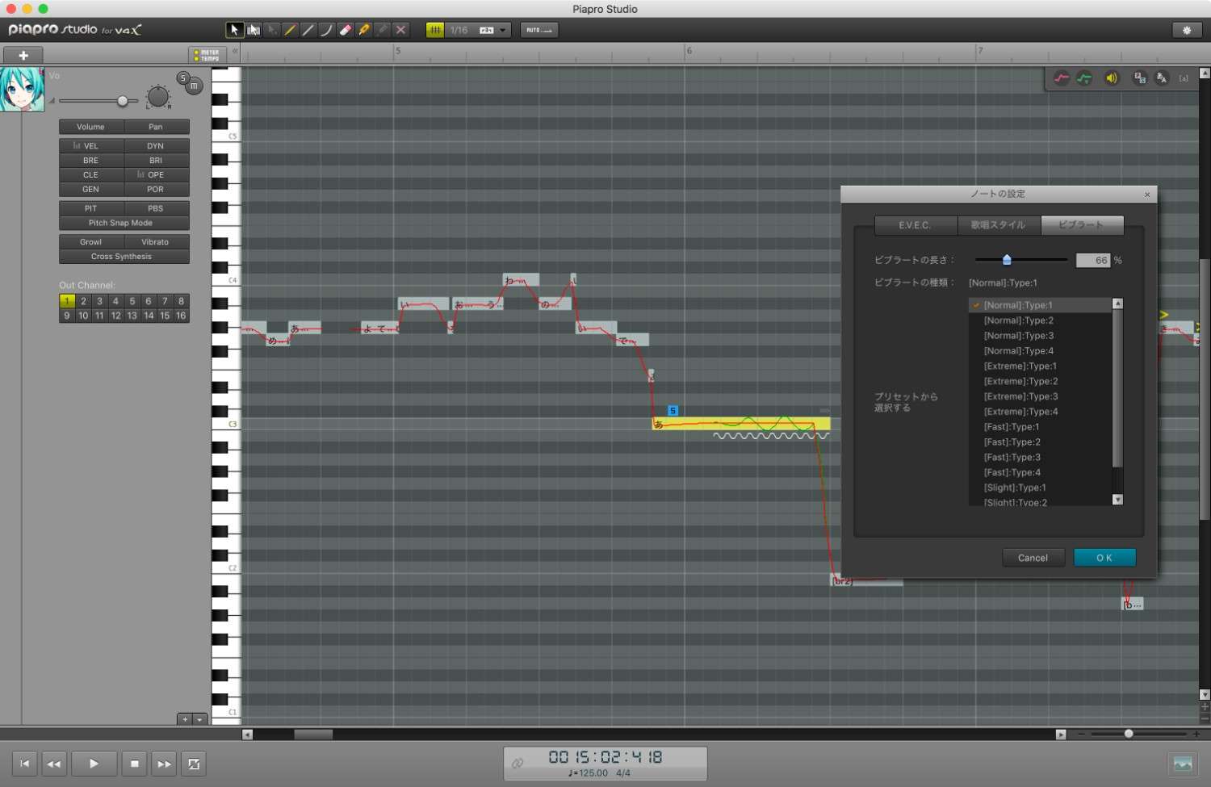Viewport: 1211px width, 787px height.
Task: Click the vibrato length percent field
Action: (1093, 261)
